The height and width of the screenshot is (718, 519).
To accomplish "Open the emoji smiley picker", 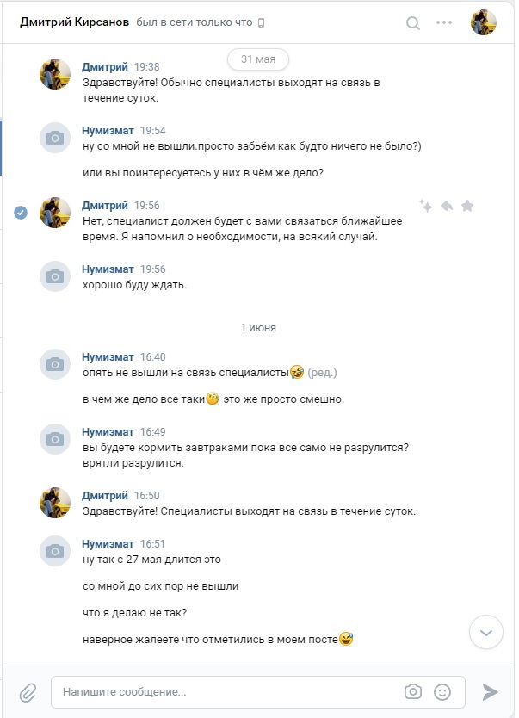I will point(442,691).
